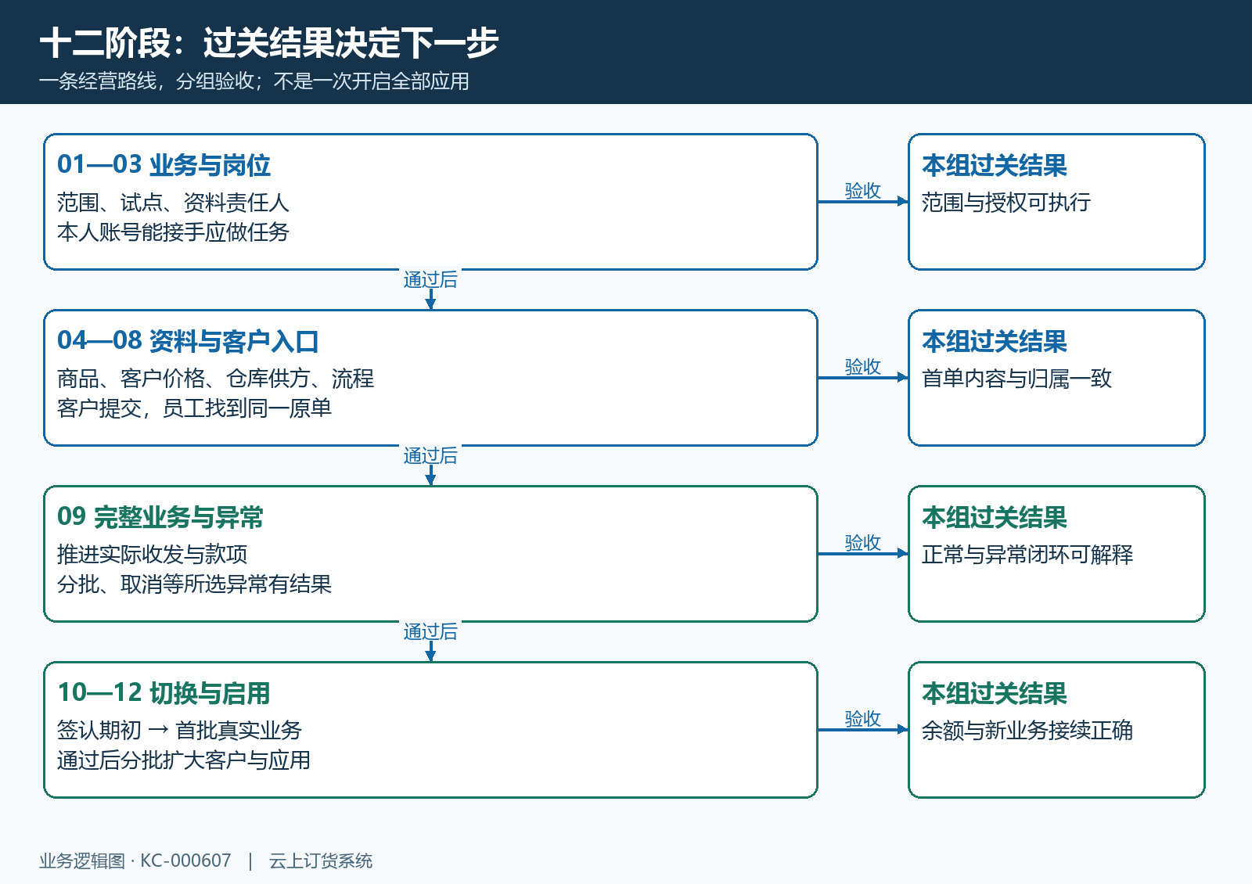Click the line 客户提交，员工找到同一原单
The width and height of the screenshot is (1252, 884).
coord(194,408)
